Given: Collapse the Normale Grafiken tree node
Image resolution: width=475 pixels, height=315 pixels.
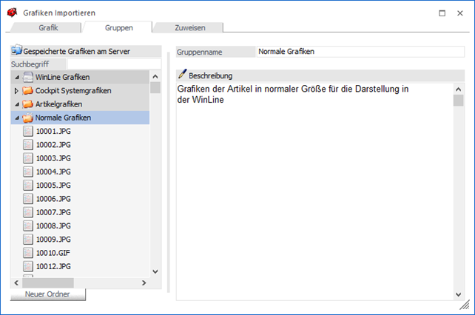Looking at the screenshot, I should click(17, 118).
